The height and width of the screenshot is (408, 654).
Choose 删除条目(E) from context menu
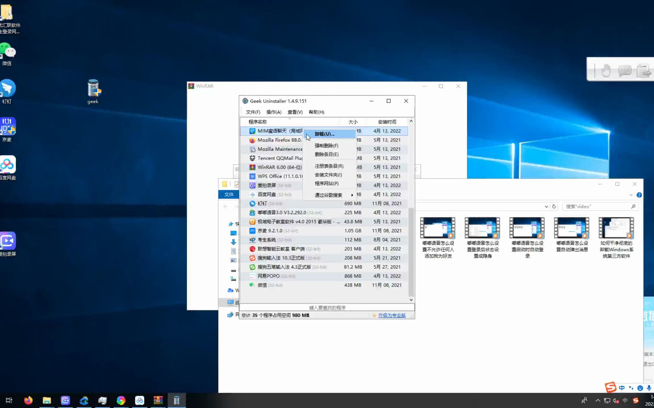pyautogui.click(x=326, y=154)
